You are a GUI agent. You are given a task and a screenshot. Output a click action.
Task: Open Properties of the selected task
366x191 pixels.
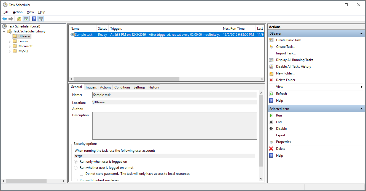click(283, 142)
